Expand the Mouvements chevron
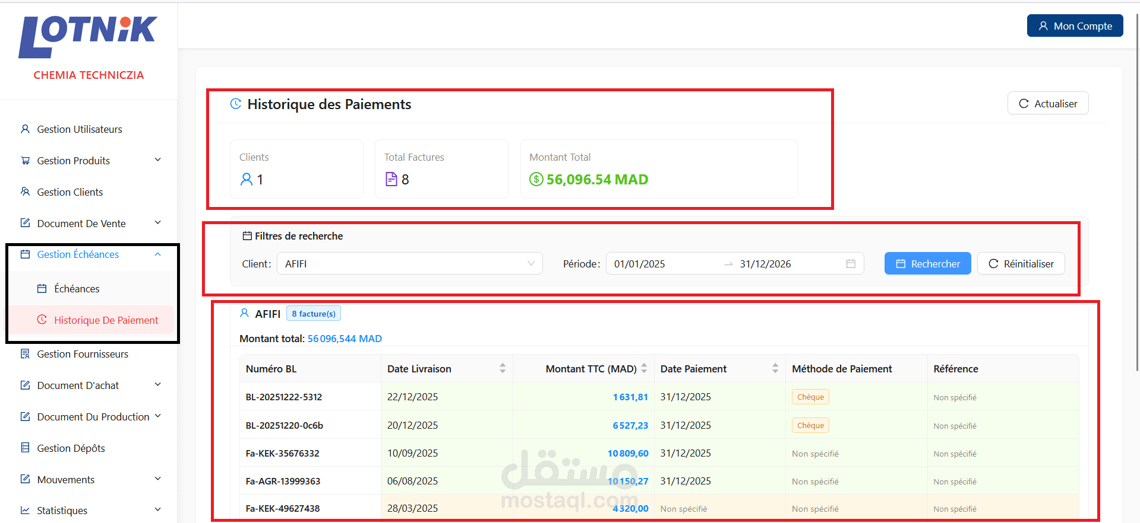This screenshot has height=523, width=1140. click(158, 479)
